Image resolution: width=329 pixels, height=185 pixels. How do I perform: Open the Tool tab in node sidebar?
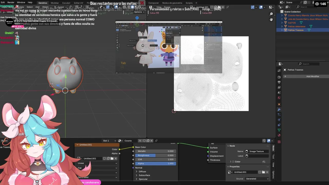pos(273,156)
